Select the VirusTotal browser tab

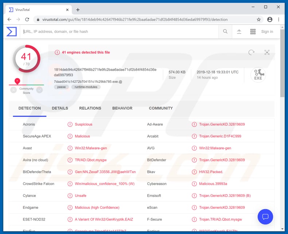(x=39, y=10)
